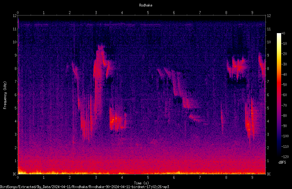Click the Rodhake title at top
The height and width of the screenshot is (189, 292).
pyautogui.click(x=146, y=5)
